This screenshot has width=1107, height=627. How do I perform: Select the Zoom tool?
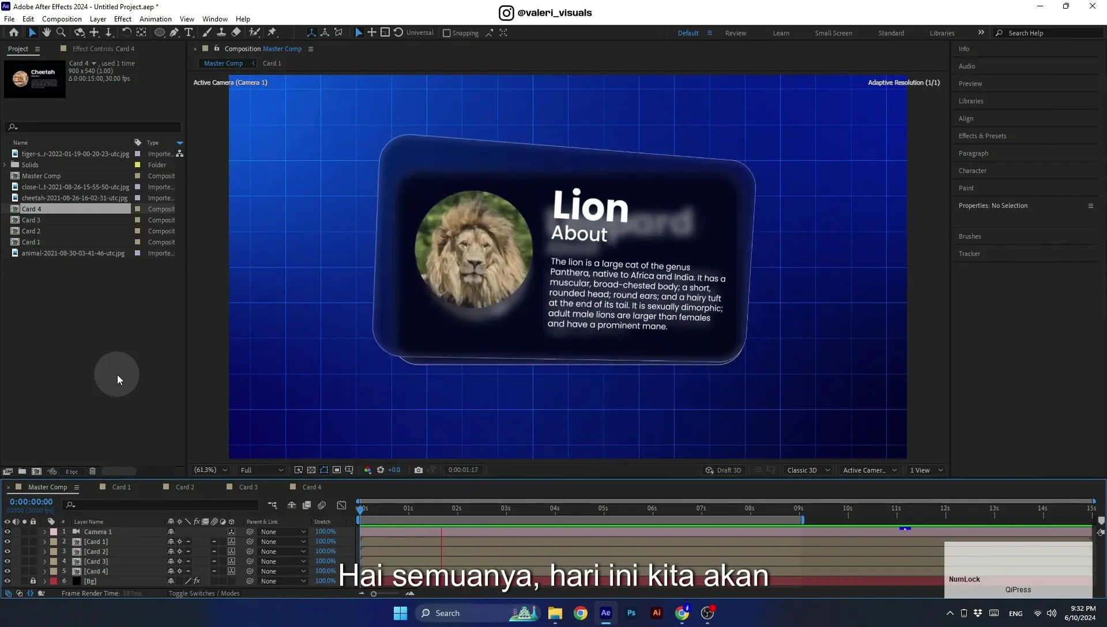coord(61,33)
